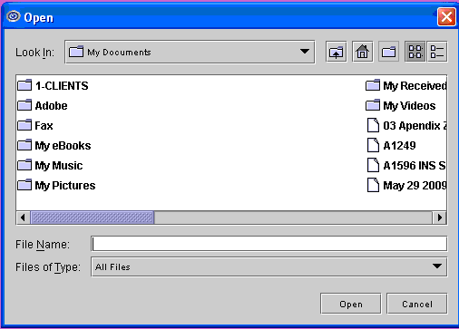The height and width of the screenshot is (329, 459).
Task: Jump to the Home directory
Action: (362, 52)
